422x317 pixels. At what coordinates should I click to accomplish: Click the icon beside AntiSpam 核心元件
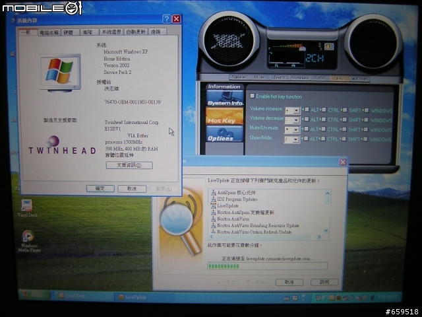pyautogui.click(x=213, y=192)
